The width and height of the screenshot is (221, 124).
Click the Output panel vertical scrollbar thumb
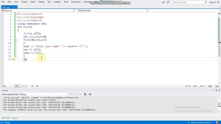pos(219,104)
